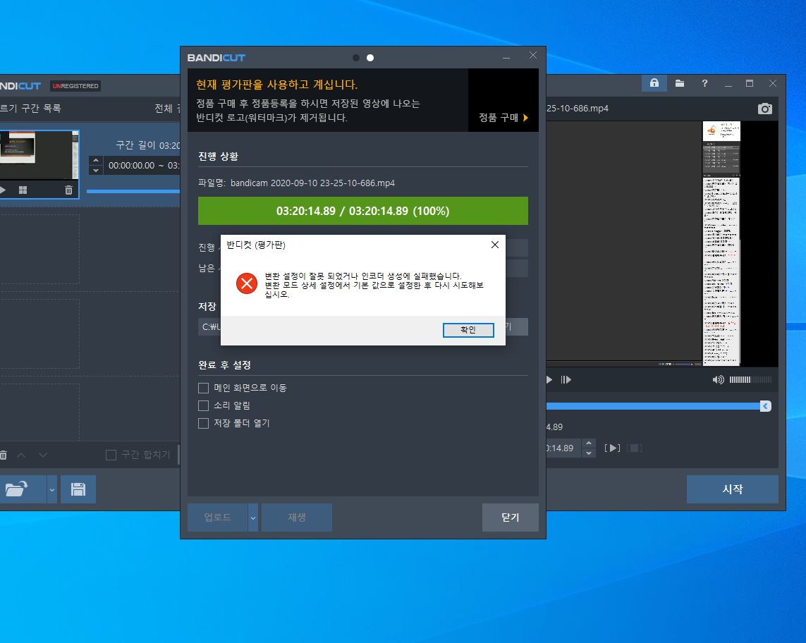
Task: Expand the 업로드 dropdown arrow
Action: tap(253, 517)
